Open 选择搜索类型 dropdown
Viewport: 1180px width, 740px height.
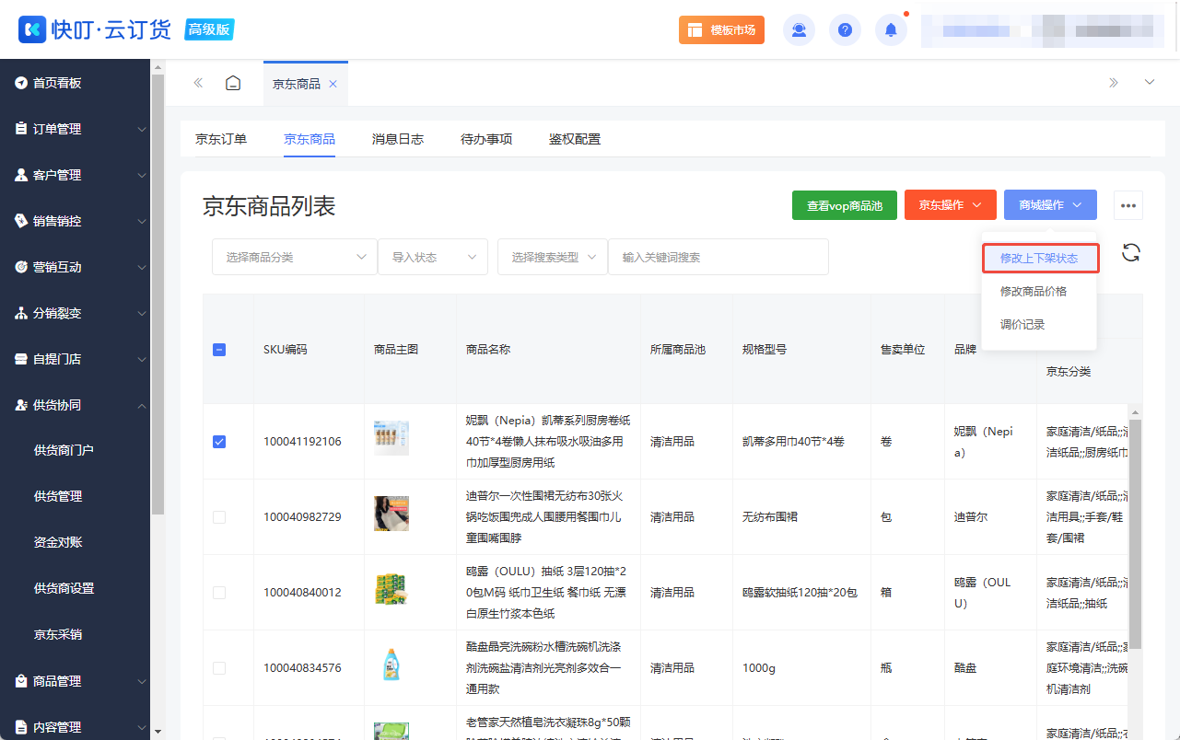(x=553, y=257)
